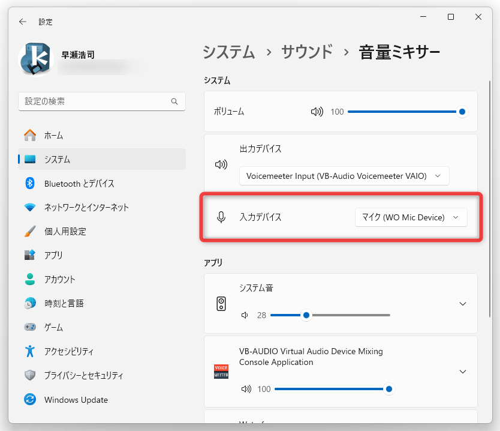Screen dimensions: 500x431
Task: Mute the システム音 speaker icon
Action: tap(245, 315)
